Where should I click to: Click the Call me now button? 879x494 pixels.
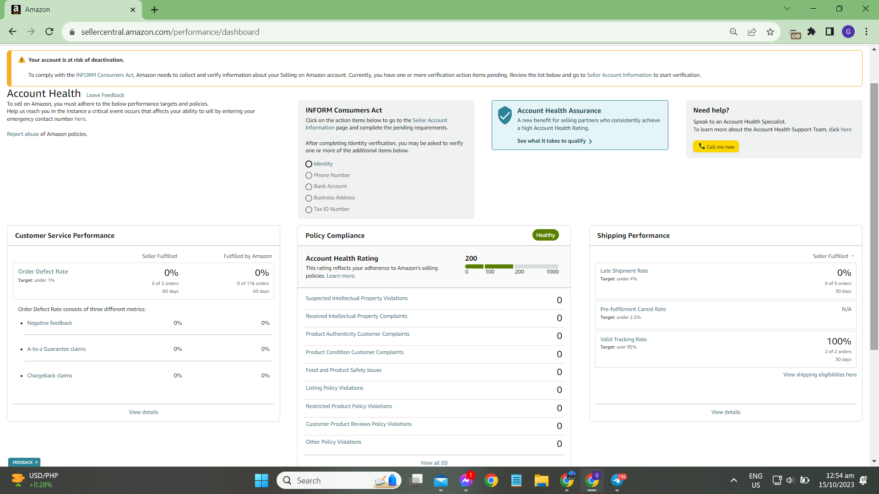click(716, 146)
